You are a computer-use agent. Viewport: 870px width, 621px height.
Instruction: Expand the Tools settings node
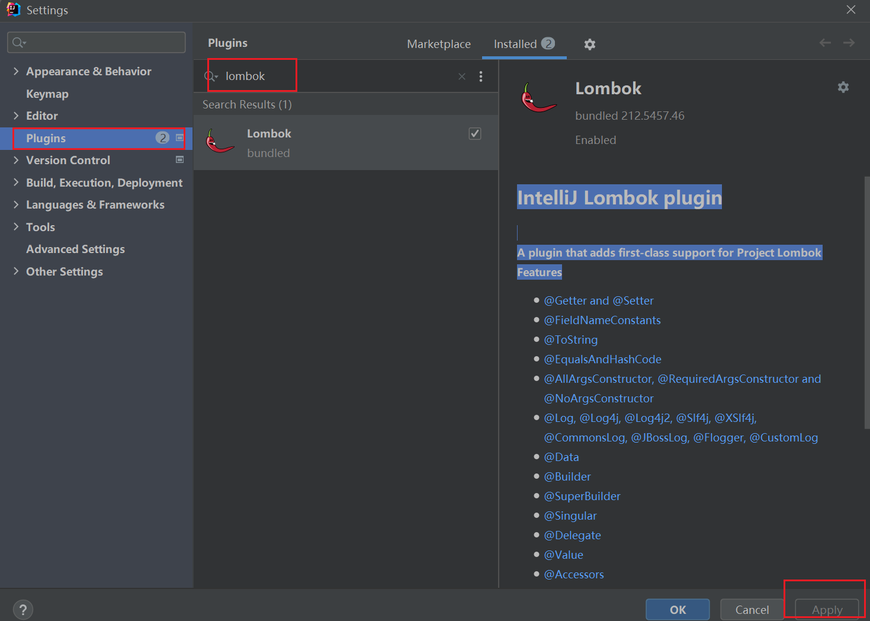coord(16,227)
